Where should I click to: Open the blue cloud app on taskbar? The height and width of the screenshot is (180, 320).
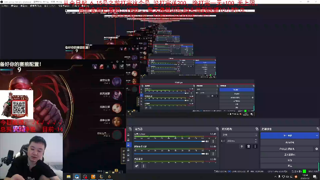(77, 176)
